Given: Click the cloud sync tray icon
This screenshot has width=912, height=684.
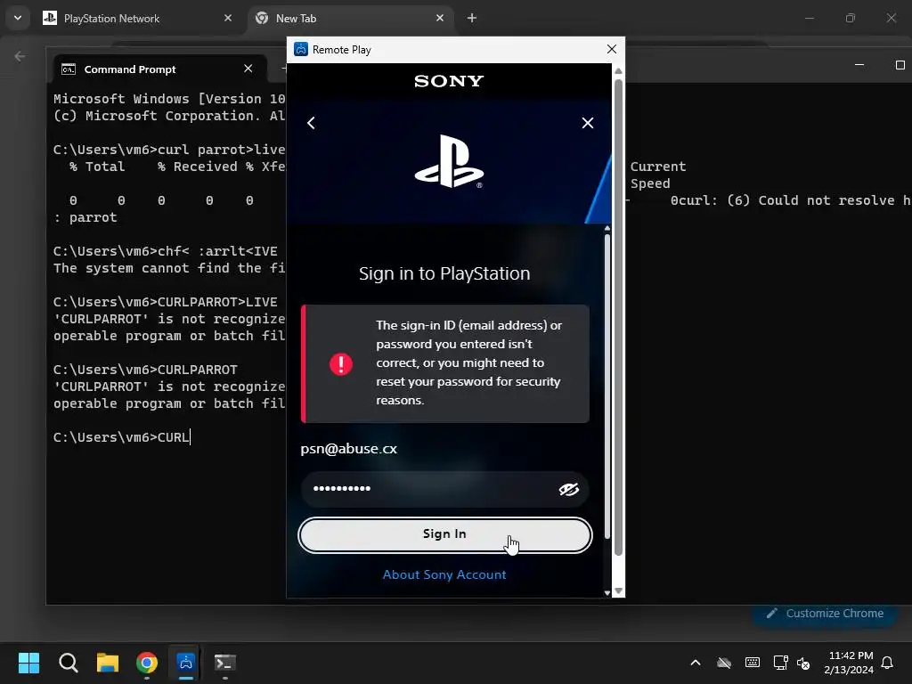Looking at the screenshot, I should [x=723, y=663].
